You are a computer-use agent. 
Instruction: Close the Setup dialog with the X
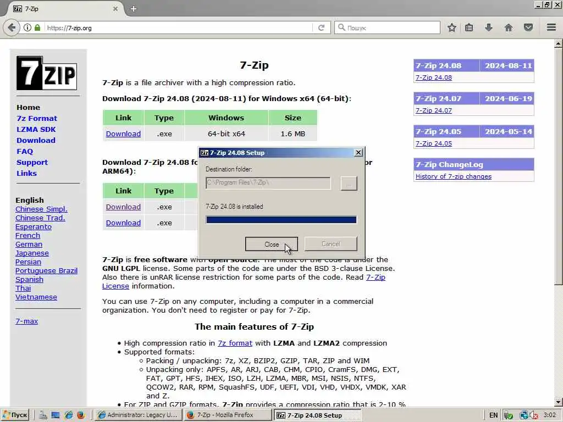(358, 153)
